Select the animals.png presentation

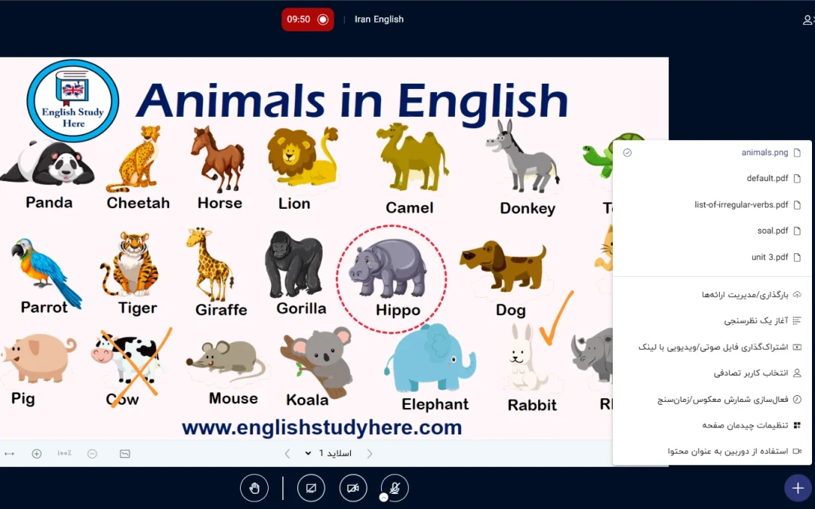click(x=712, y=152)
